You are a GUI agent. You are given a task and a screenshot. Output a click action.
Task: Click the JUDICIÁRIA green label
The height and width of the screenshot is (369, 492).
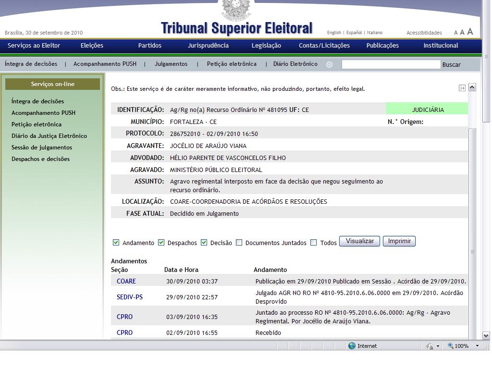coord(427,110)
